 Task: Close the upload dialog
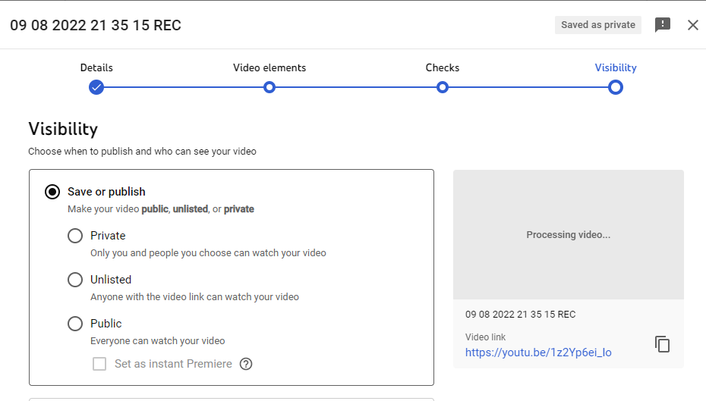click(x=692, y=25)
